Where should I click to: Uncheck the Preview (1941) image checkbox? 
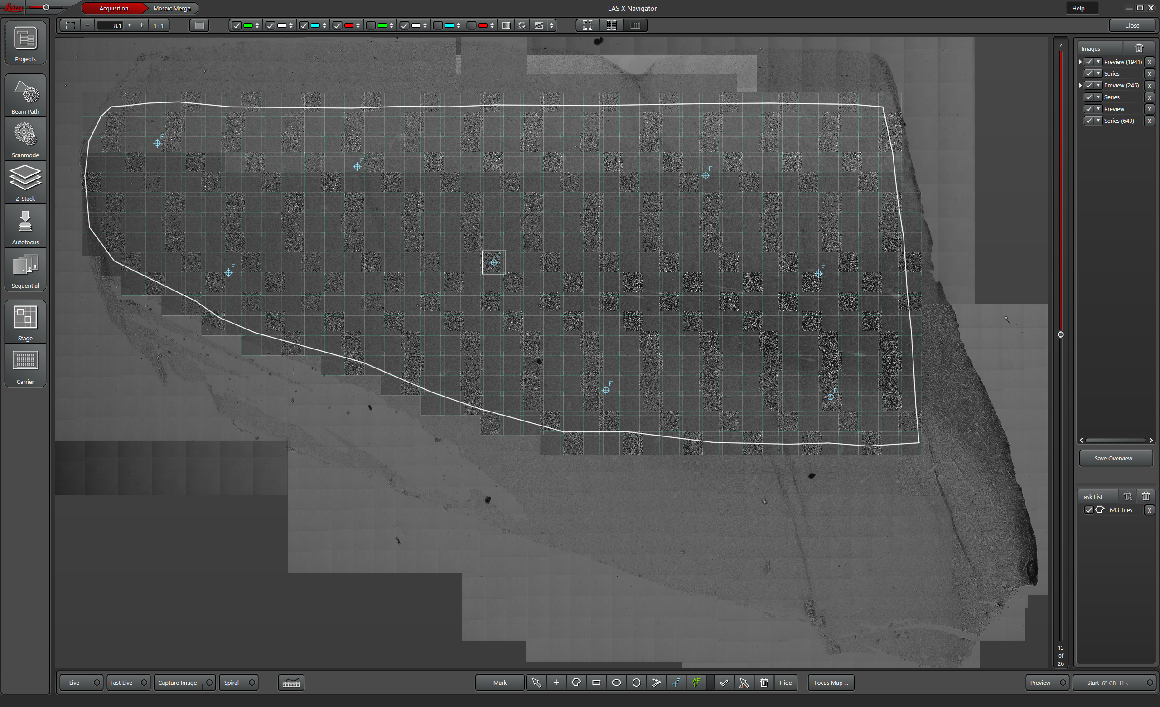(1088, 62)
